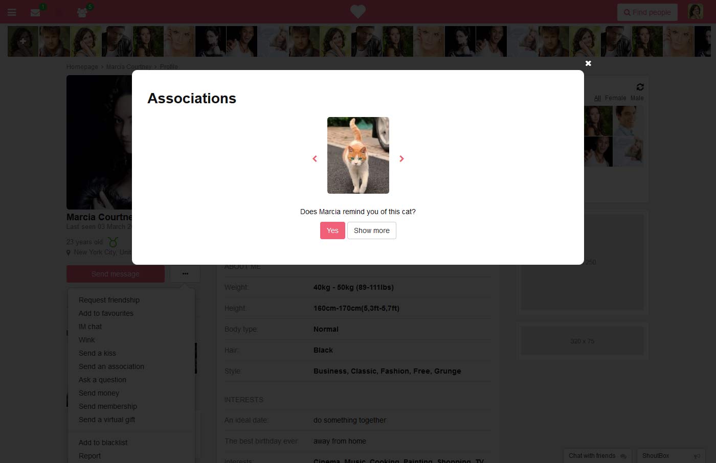The width and height of the screenshot is (716, 463).
Task: Choose Report from the actions menu
Action: tap(89, 456)
